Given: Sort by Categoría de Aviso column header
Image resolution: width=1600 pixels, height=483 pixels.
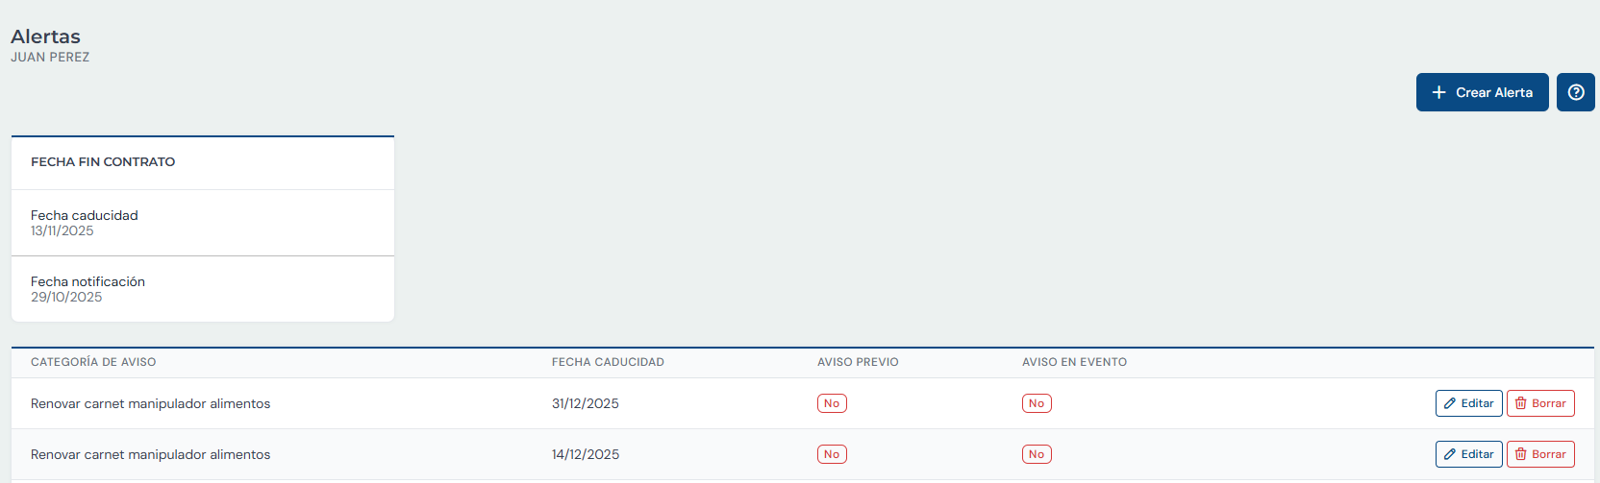Looking at the screenshot, I should tap(93, 362).
